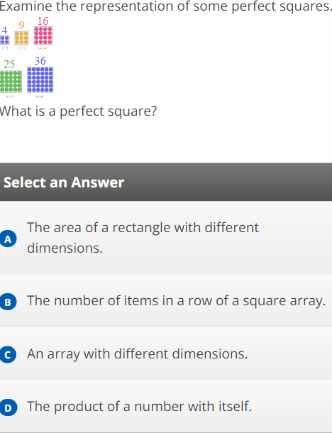
Task: Click the purple number 4 label
Action: pyautogui.click(x=4, y=30)
